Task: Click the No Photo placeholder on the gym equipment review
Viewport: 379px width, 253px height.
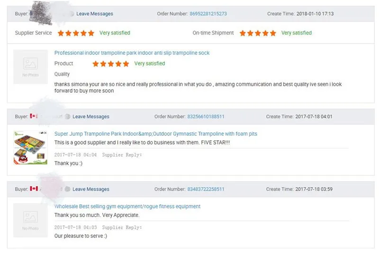Action: 30,220
